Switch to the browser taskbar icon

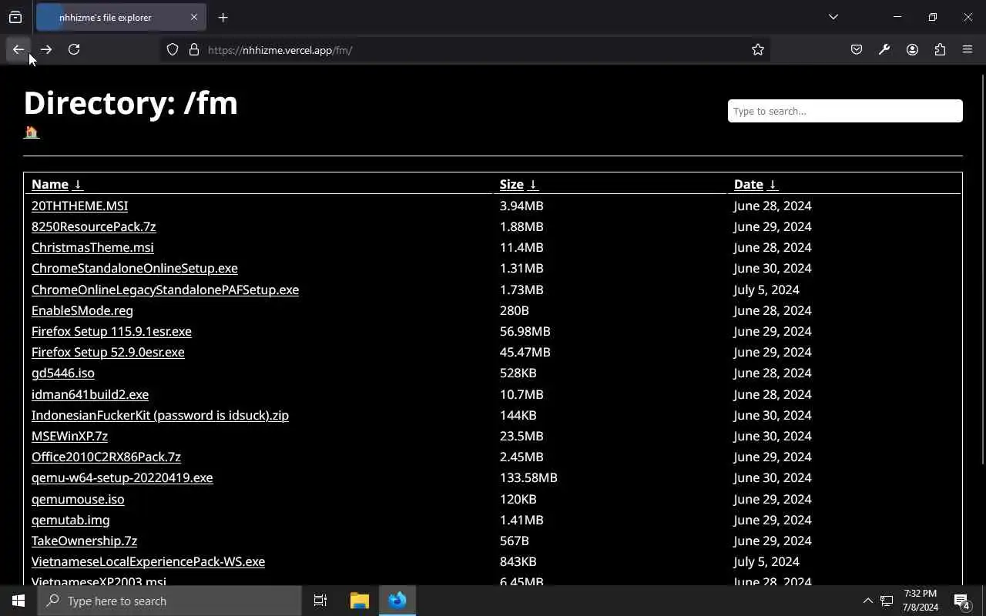point(397,601)
